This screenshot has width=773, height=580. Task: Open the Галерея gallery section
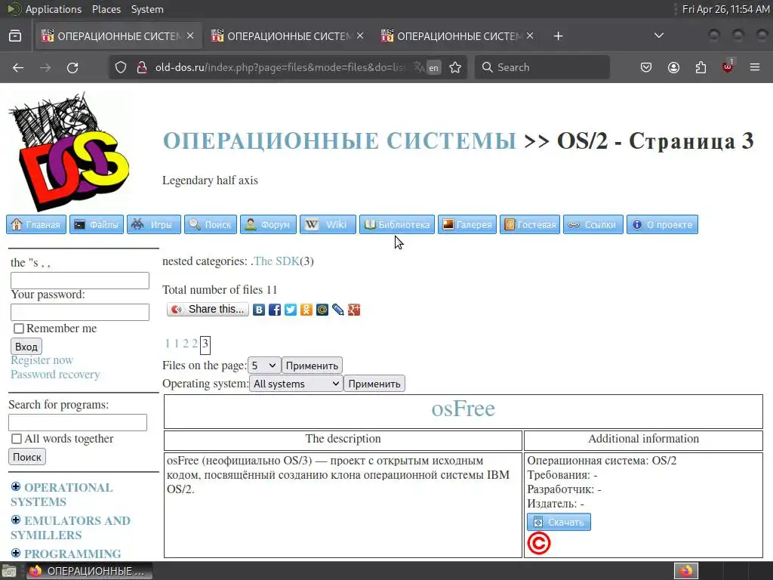[x=467, y=224]
